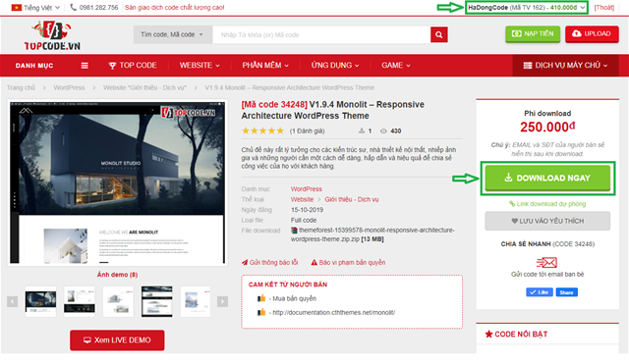629x364 pixels.
Task: Click LƯU VÀO YÊU THÍCH button
Action: (547, 221)
